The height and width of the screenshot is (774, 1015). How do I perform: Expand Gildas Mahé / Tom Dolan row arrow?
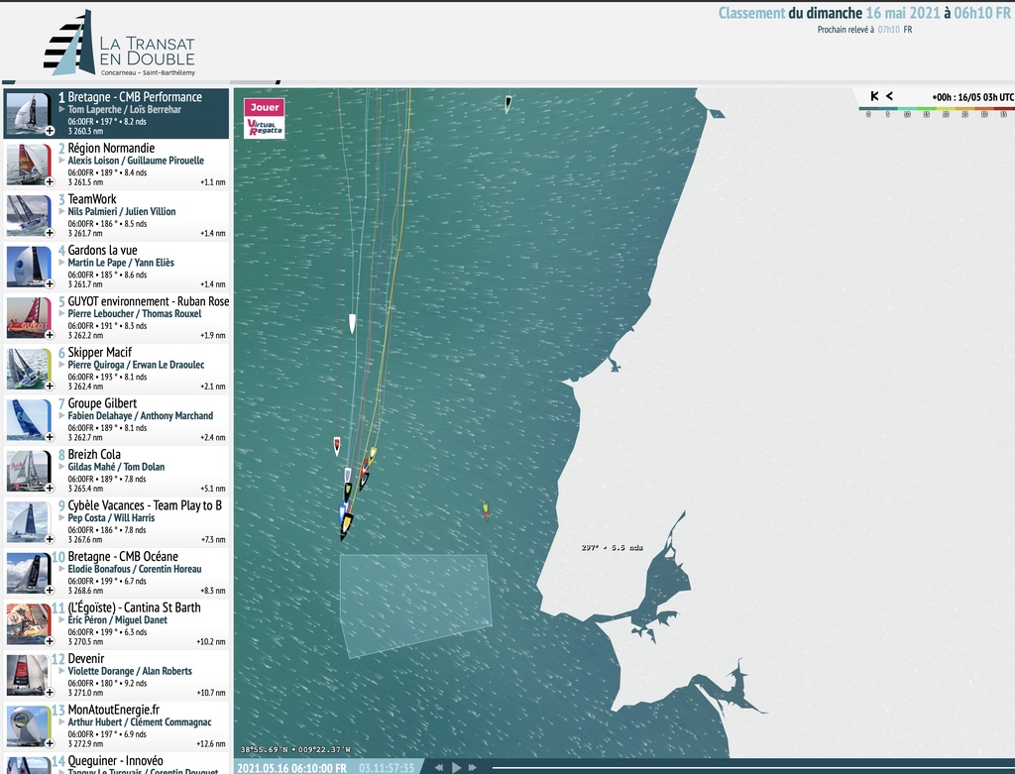click(x=62, y=467)
